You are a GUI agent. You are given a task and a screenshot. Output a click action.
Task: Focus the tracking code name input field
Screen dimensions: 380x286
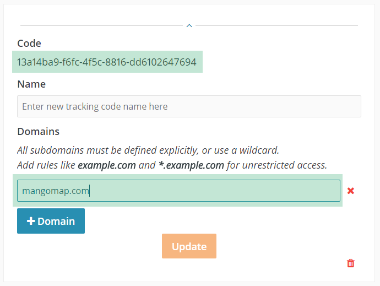pyautogui.click(x=189, y=106)
